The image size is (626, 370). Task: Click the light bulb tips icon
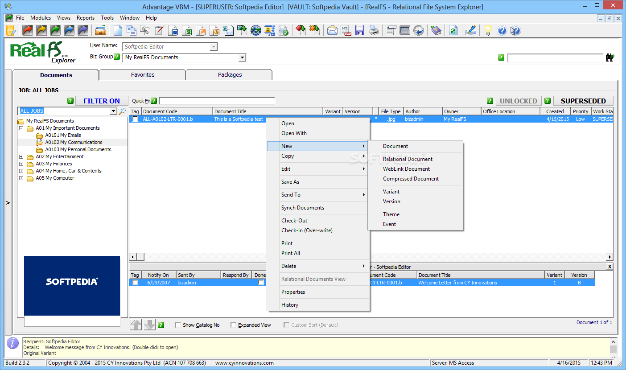(x=488, y=30)
